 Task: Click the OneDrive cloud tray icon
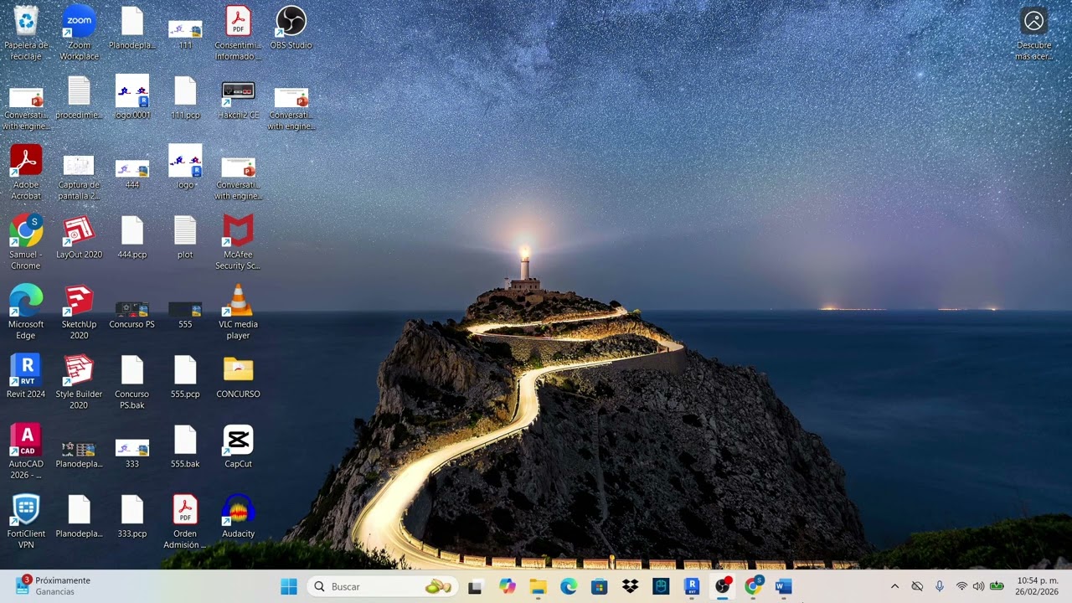[x=917, y=586]
